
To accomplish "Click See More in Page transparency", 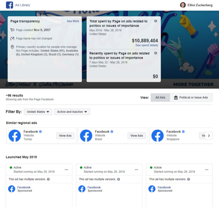I will [73, 21].
